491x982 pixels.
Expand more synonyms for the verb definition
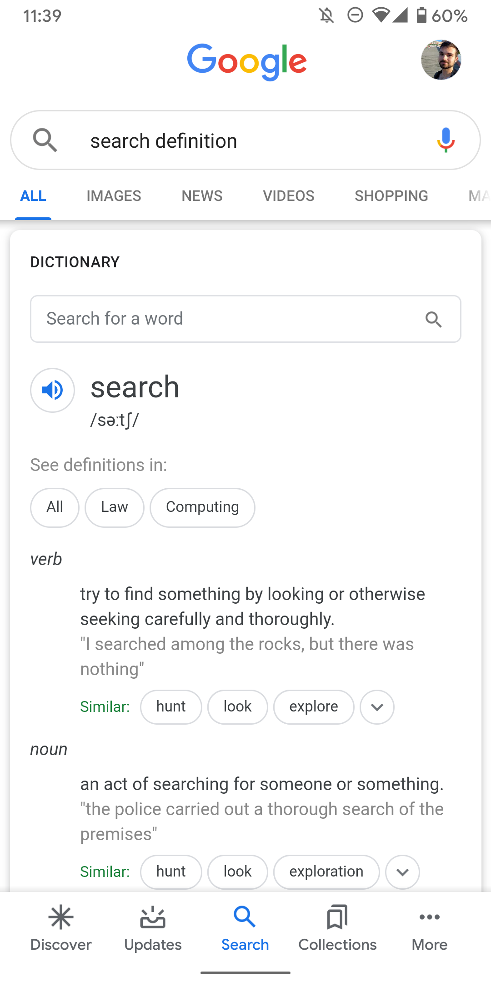(377, 707)
